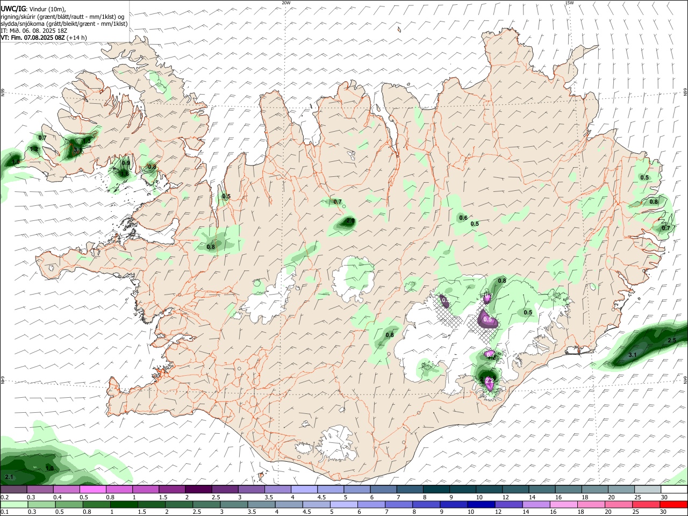Click the "1.9" precipitation value on the map
Screen dimensions: 688x516
click(x=16, y=162)
